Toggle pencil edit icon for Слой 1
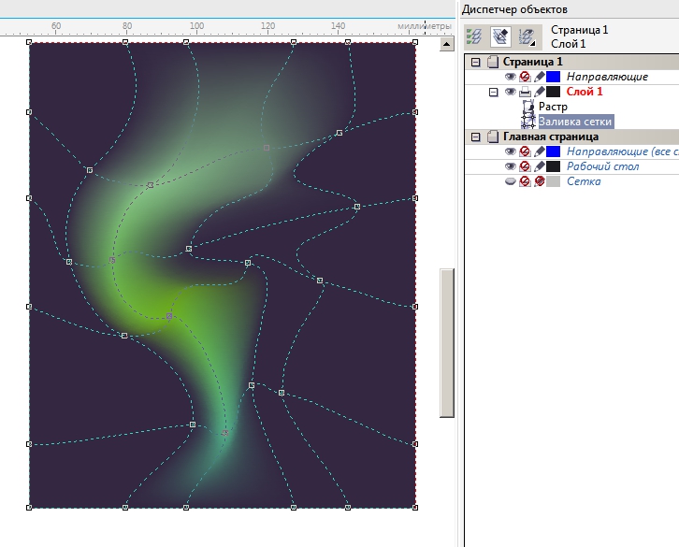Screen dimensions: 679x547 click(x=539, y=92)
